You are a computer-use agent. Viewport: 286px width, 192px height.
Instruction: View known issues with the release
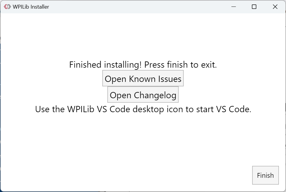coord(143,78)
